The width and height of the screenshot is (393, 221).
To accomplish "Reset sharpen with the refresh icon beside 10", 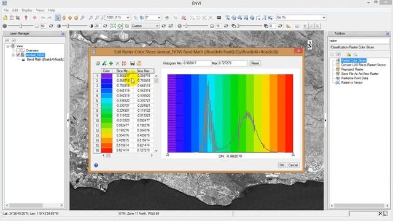I will tap(226, 26).
